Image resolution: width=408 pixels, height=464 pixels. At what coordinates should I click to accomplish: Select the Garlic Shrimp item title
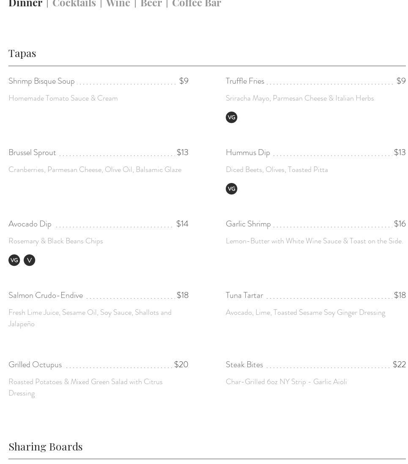(x=248, y=224)
